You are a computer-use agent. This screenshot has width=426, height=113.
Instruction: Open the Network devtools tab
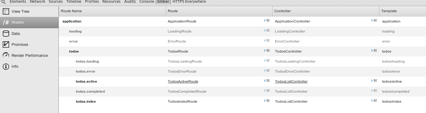click(37, 2)
